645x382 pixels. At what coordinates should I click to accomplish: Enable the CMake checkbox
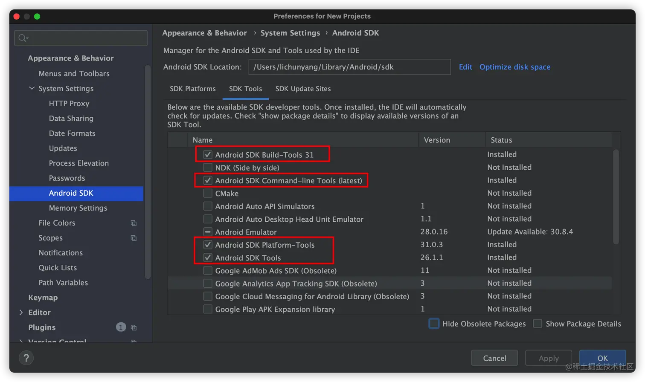208,193
